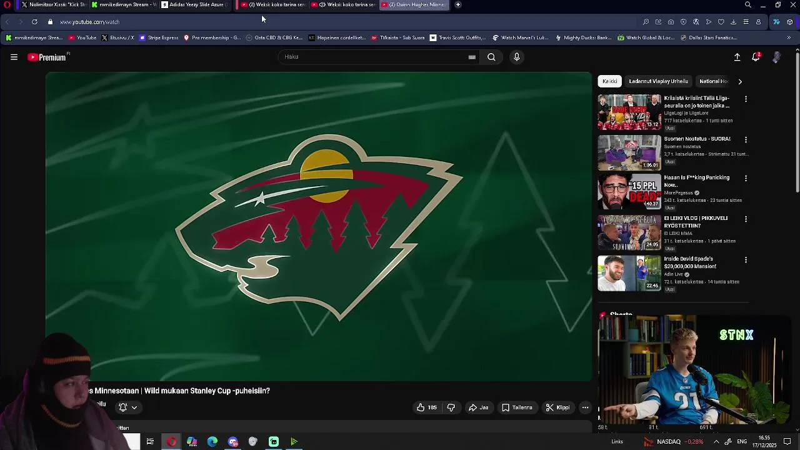Like the video with 195 likes
This screenshot has height=450, width=800.
[427, 407]
